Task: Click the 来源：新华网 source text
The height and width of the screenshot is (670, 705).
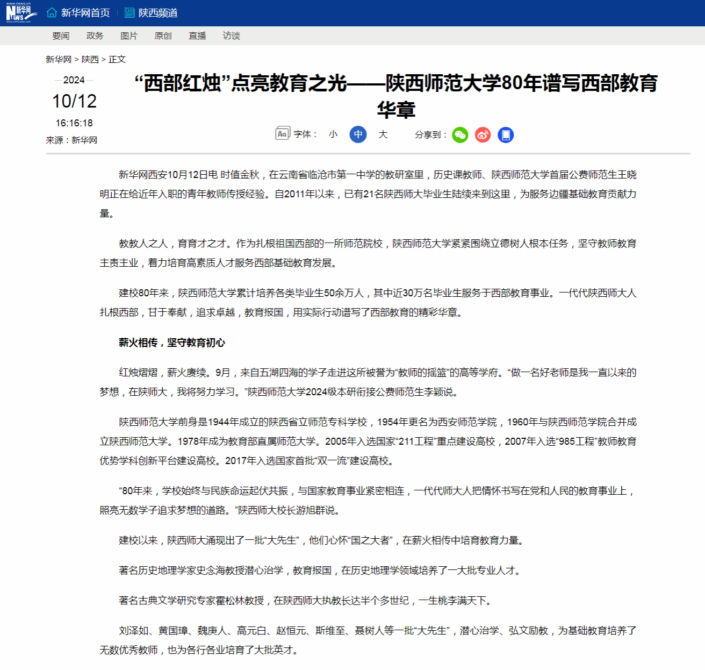Action: point(71,140)
